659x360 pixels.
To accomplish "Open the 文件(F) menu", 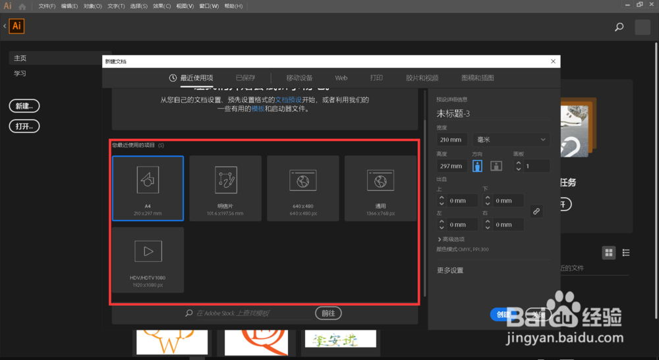I will click(47, 7).
